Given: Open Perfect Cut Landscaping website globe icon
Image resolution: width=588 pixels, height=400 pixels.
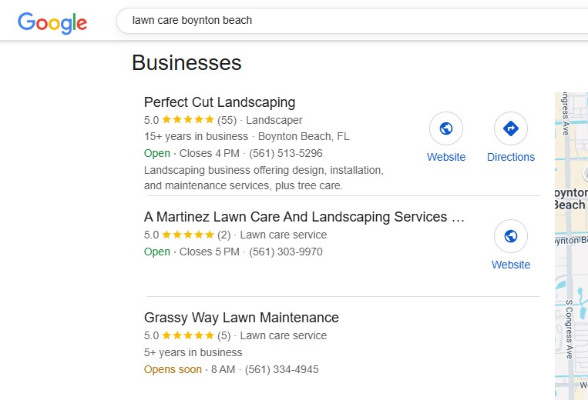Looking at the screenshot, I should tap(445, 128).
